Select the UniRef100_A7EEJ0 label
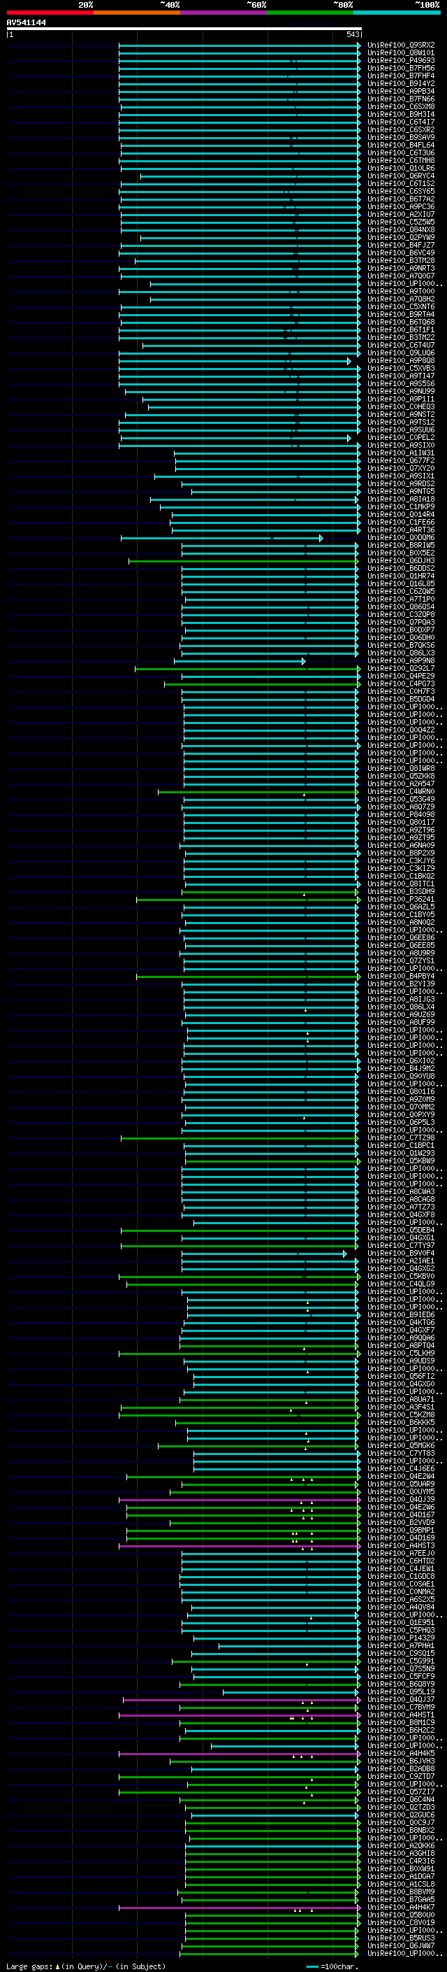 click(x=401, y=1554)
